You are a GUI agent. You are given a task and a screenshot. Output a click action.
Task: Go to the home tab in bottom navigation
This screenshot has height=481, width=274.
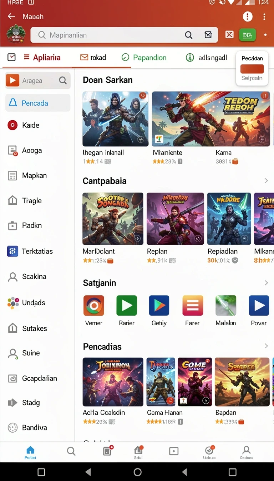point(30,452)
